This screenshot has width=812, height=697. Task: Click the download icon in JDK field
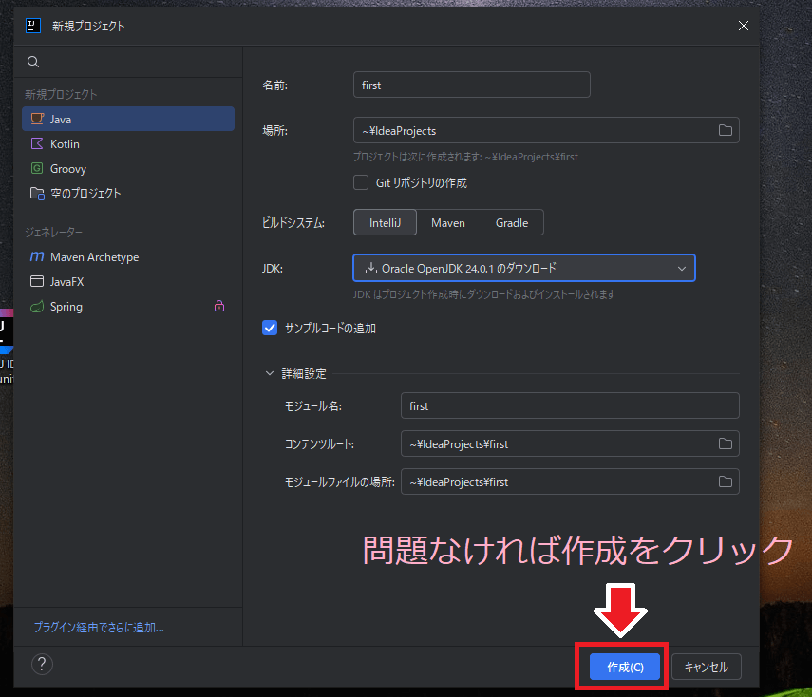(x=370, y=268)
